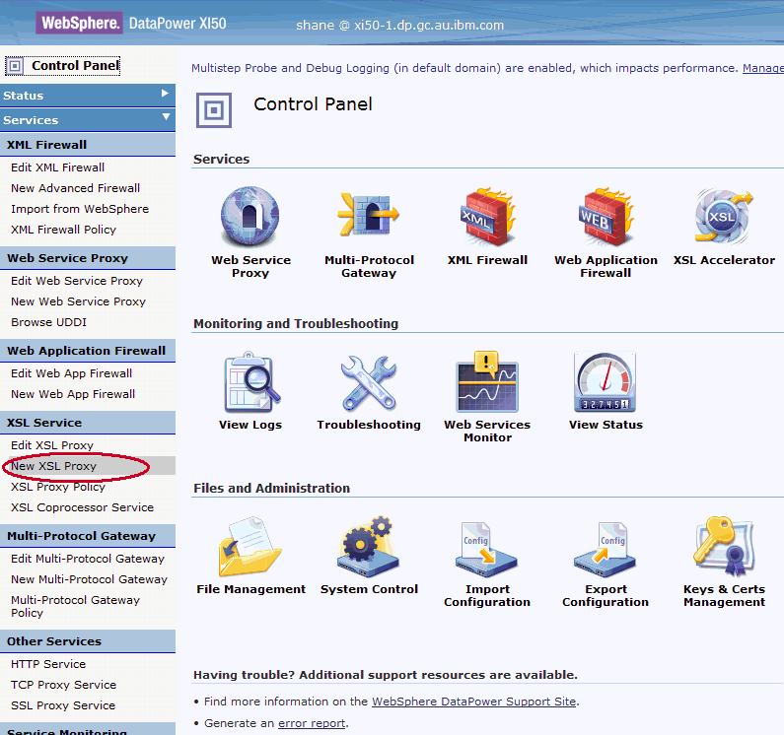
Task: Open the Troubleshooting wrench icon
Action: pyautogui.click(x=369, y=382)
